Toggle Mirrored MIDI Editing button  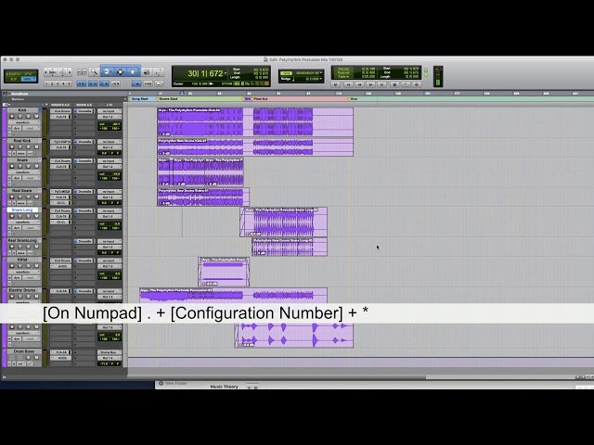coord(148,83)
